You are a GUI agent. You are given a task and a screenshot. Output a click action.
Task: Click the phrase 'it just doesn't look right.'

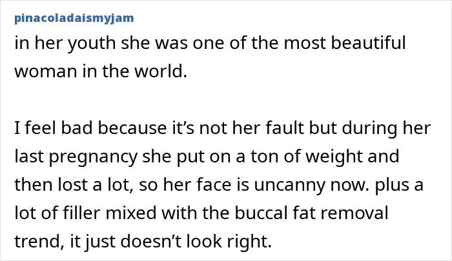click(x=171, y=241)
